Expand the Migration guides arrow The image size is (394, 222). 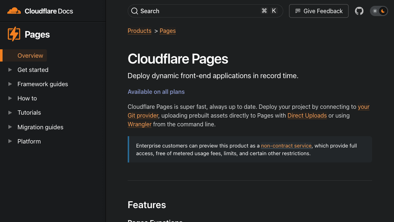pyautogui.click(x=10, y=127)
